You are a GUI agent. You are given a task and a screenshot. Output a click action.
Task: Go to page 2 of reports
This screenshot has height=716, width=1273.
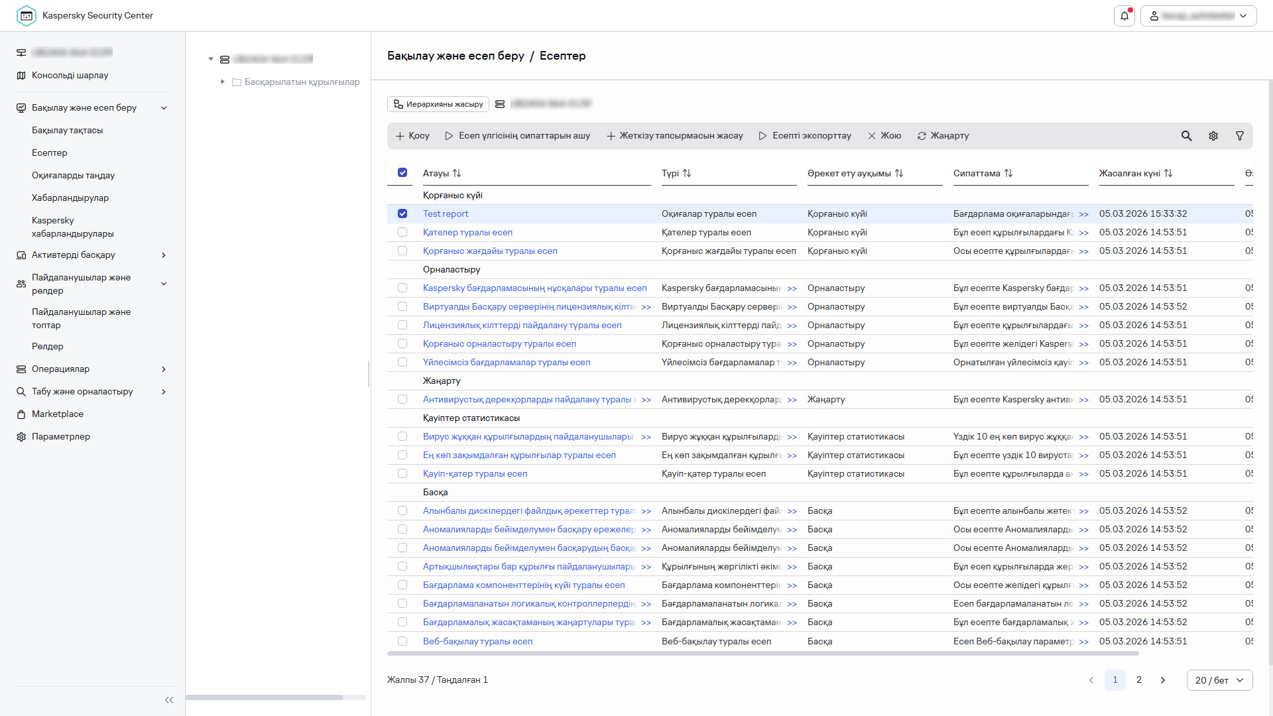click(1138, 680)
